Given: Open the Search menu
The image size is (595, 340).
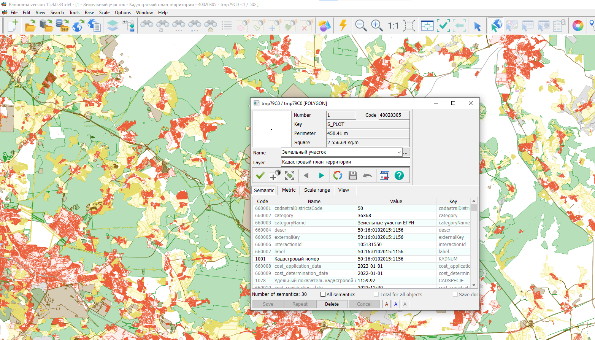Looking at the screenshot, I should point(57,13).
